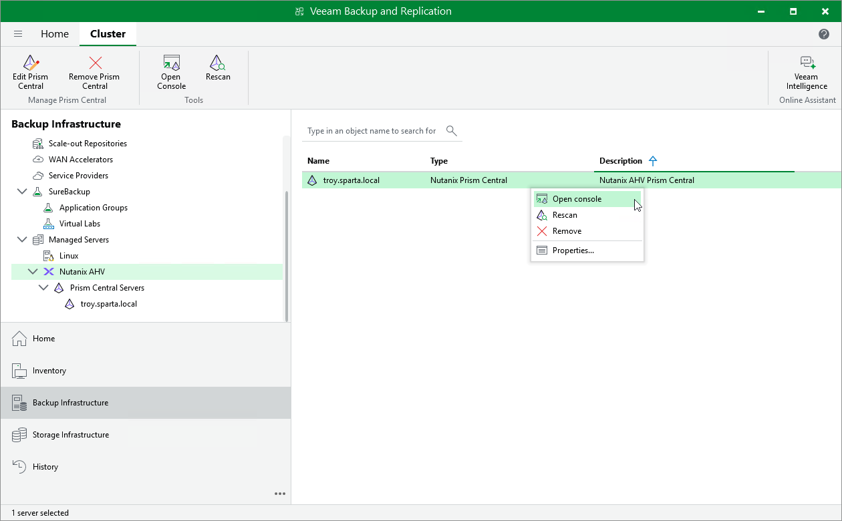Click Scale-out Repositories tree icon

click(x=38, y=144)
